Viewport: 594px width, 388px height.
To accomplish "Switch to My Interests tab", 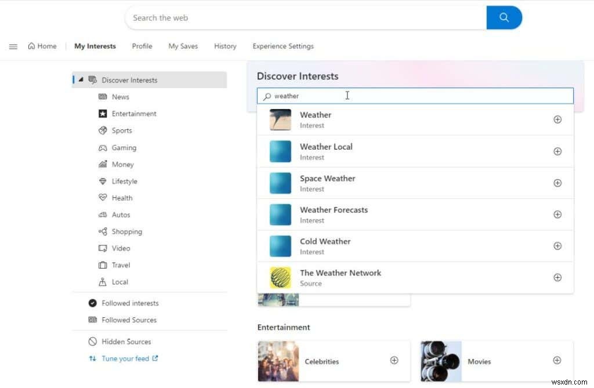I will point(95,46).
